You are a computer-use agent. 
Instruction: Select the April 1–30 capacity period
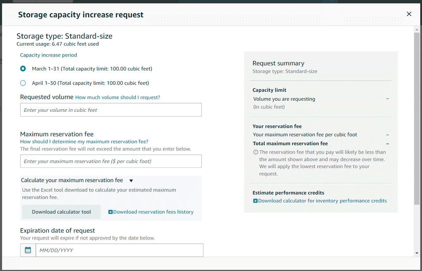click(x=23, y=83)
